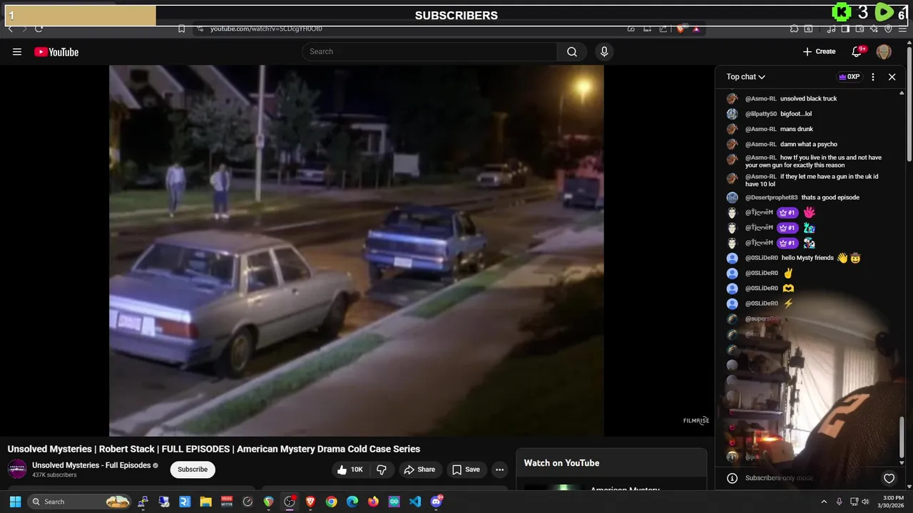
Task: Reload the page in the browser
Action: 39,28
